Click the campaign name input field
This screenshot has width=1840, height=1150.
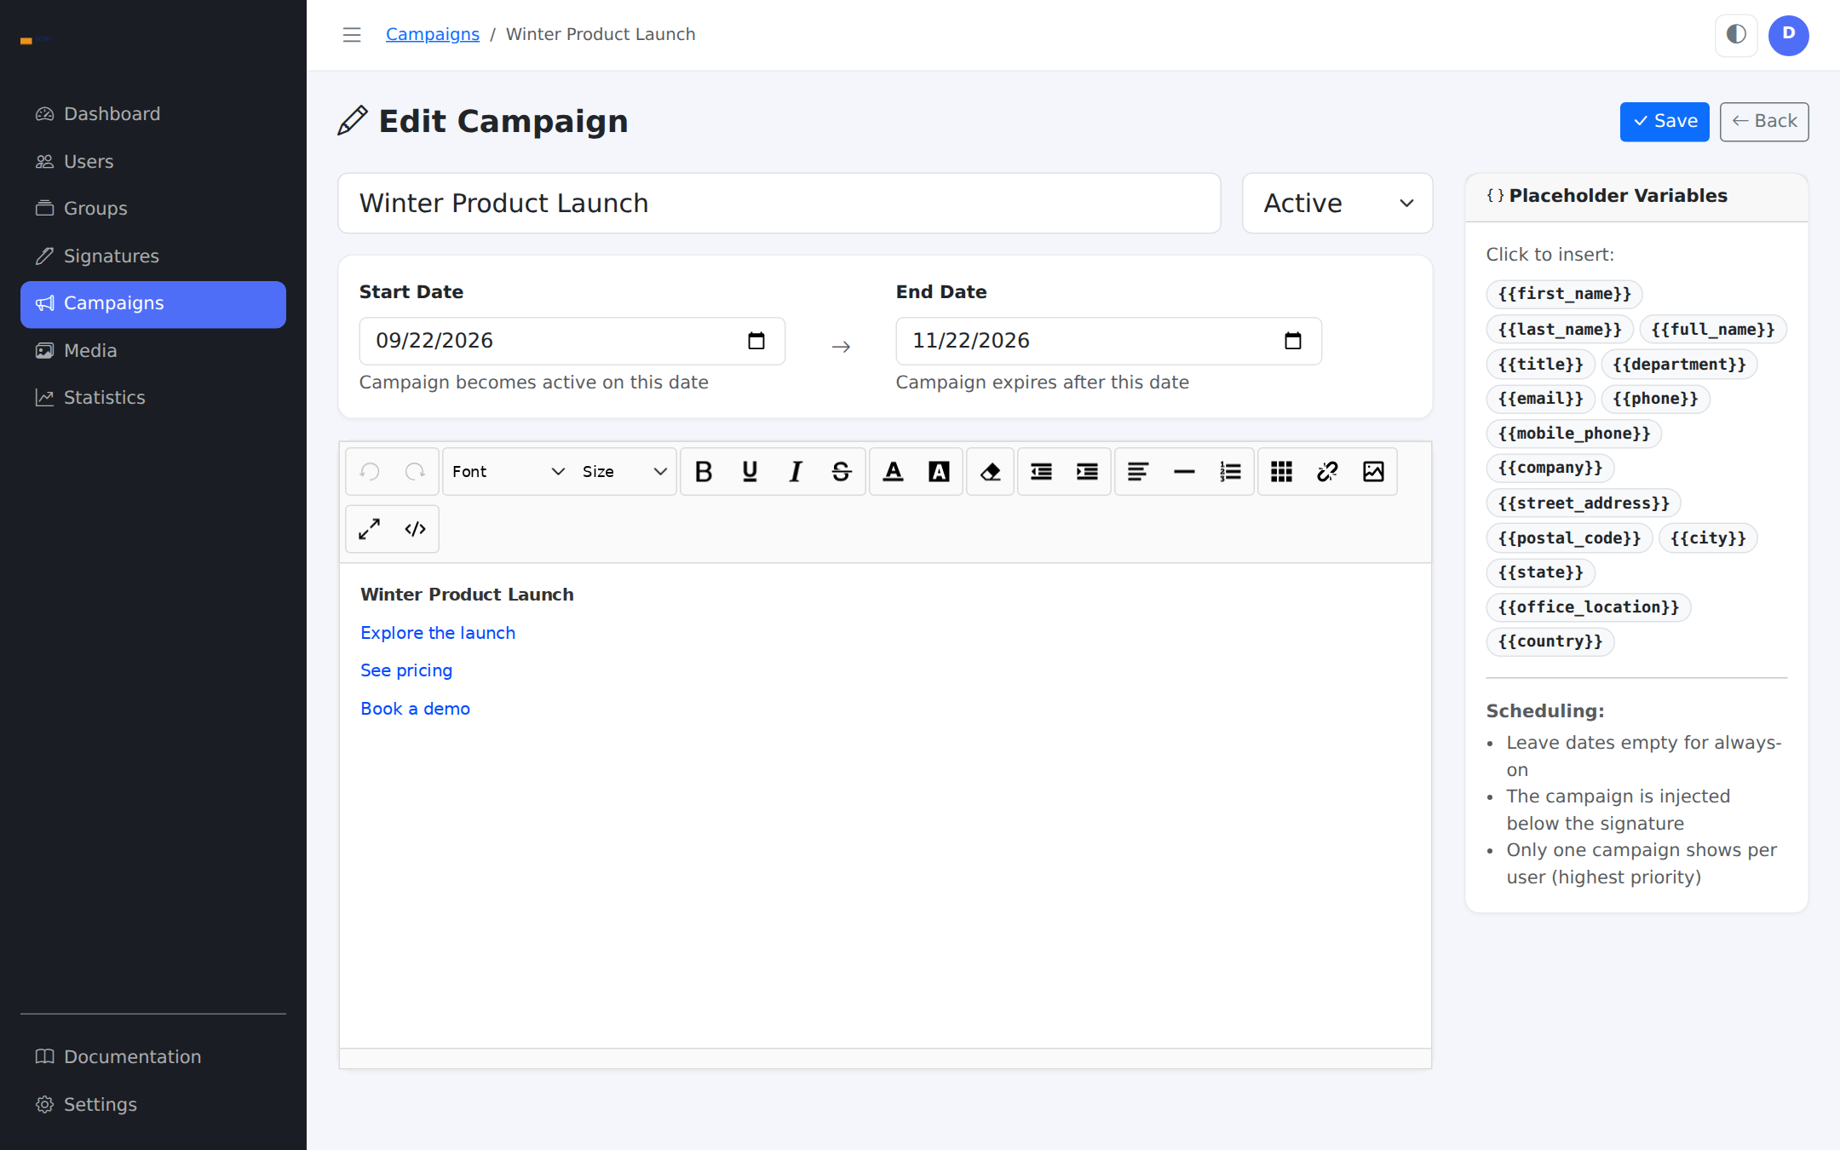[779, 203]
